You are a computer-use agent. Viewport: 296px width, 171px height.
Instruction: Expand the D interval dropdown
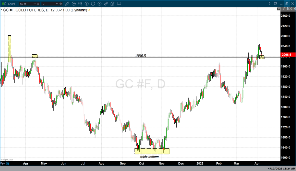coord(57,4)
